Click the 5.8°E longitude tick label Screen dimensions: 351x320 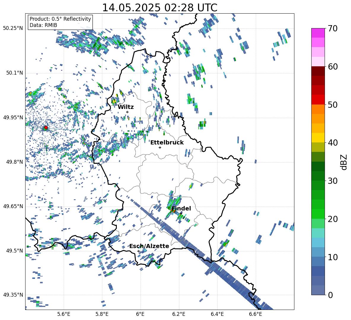tap(102, 314)
